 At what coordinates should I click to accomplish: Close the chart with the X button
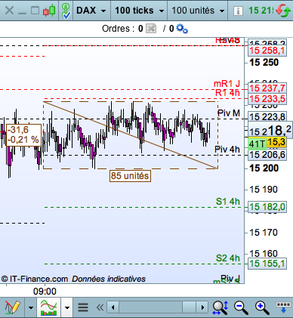click(x=9, y=11)
